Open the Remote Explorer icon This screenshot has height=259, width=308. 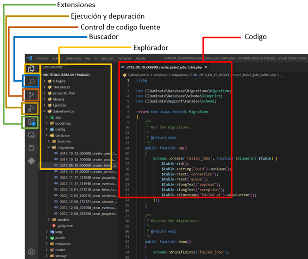(x=31, y=135)
